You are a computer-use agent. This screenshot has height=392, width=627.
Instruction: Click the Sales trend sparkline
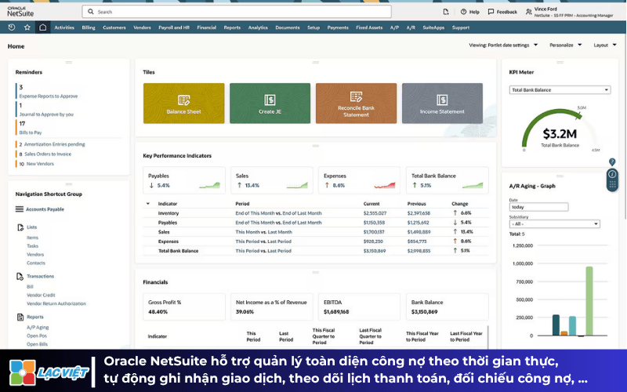[297, 185]
